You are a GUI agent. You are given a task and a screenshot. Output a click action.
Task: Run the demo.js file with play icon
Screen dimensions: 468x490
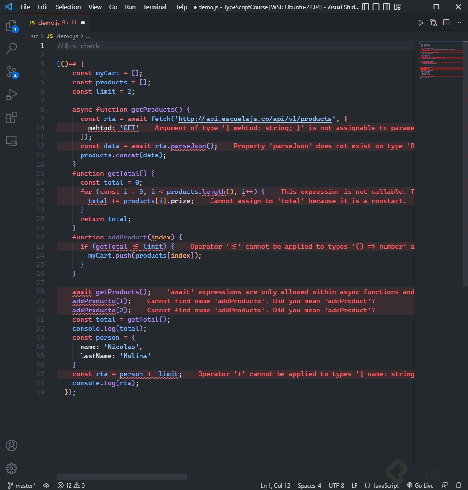pos(421,23)
